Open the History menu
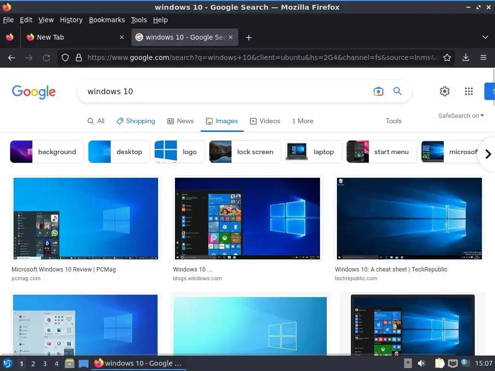495x371 pixels. (x=71, y=20)
